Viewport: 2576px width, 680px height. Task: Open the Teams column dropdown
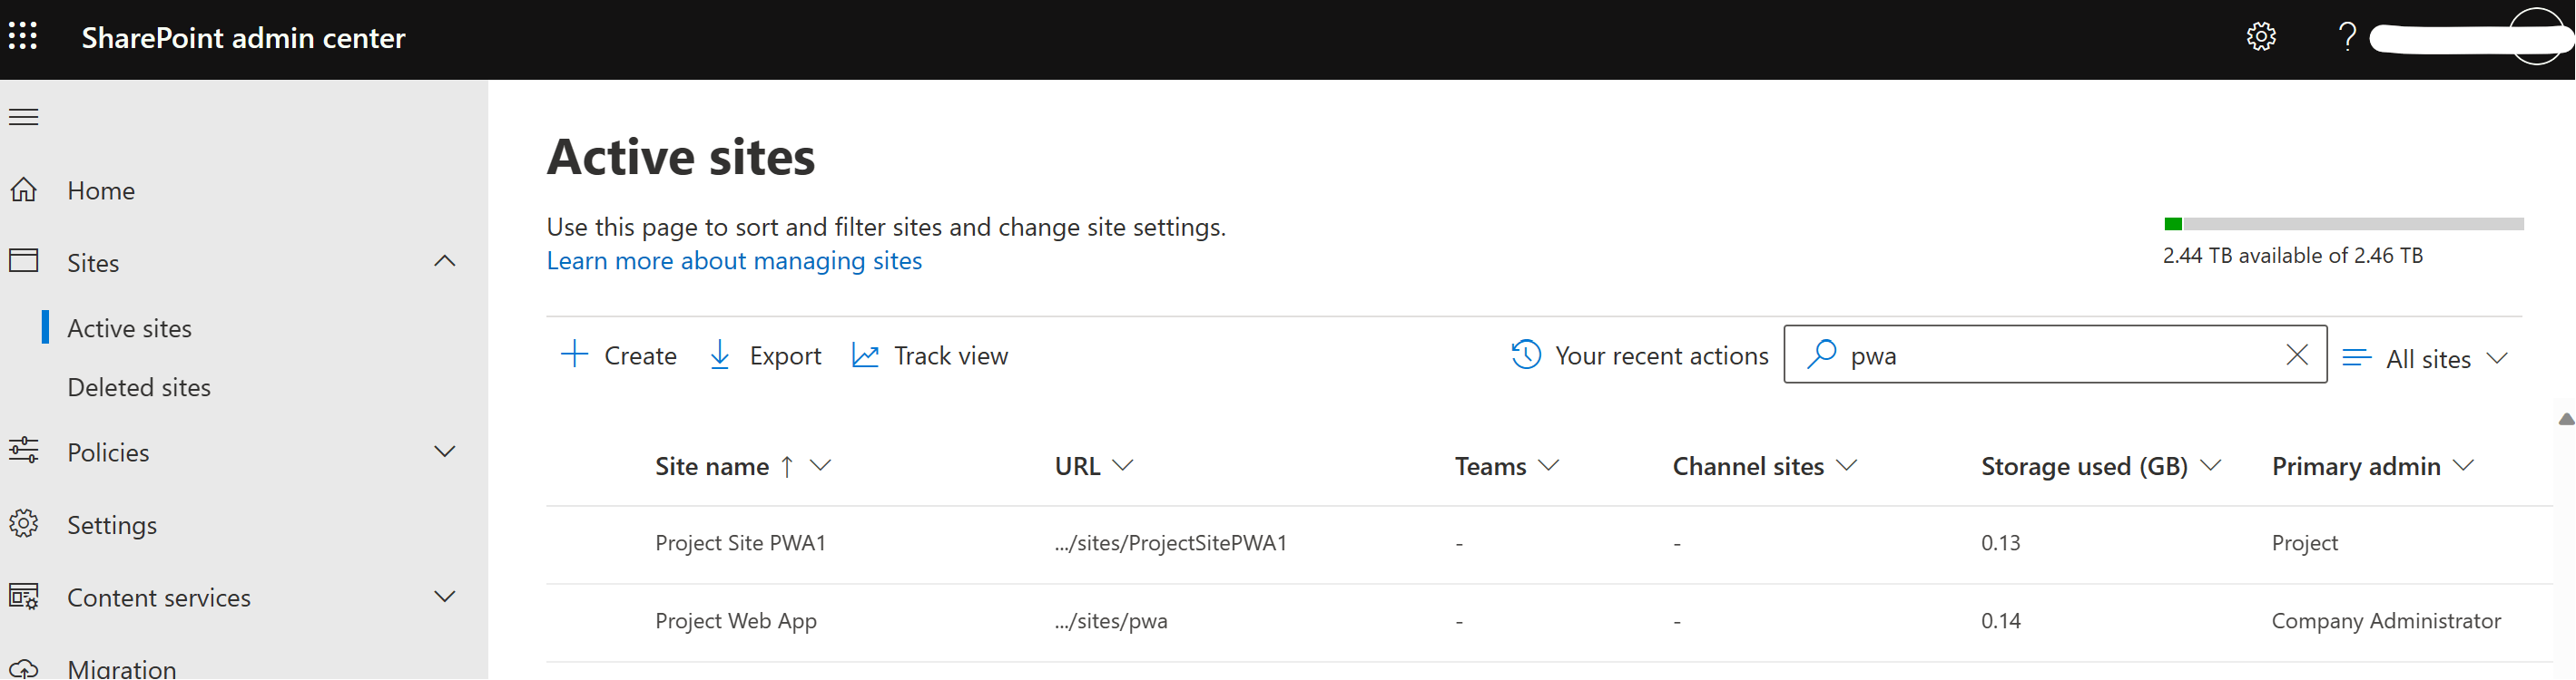pyautogui.click(x=1549, y=465)
